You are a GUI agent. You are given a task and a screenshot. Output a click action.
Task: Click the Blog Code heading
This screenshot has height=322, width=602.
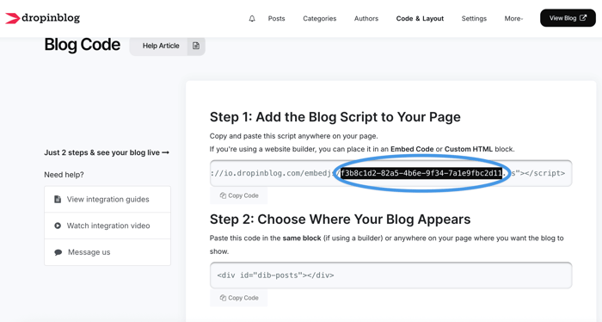pos(83,45)
